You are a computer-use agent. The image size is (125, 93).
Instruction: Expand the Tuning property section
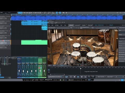pos(122,35)
